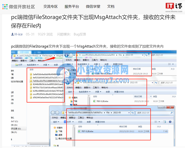Toggle preview pane icon in 7e93bcd3cf7b window
Viewport: 185px width, 148px height.
(x=164, y=122)
